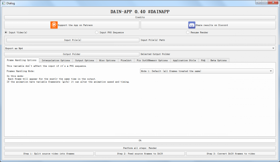The image size is (280, 162).
Task: Click the Patreon logo icon
Action: click(54, 25)
